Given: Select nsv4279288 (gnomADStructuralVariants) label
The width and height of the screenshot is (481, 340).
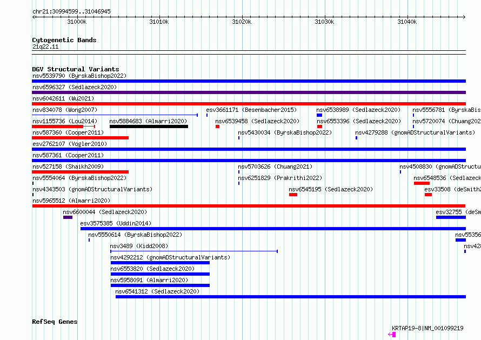Looking at the screenshot, I should 415,132.
